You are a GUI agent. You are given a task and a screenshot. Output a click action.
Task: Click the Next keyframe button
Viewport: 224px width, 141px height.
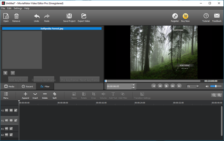[89, 80]
